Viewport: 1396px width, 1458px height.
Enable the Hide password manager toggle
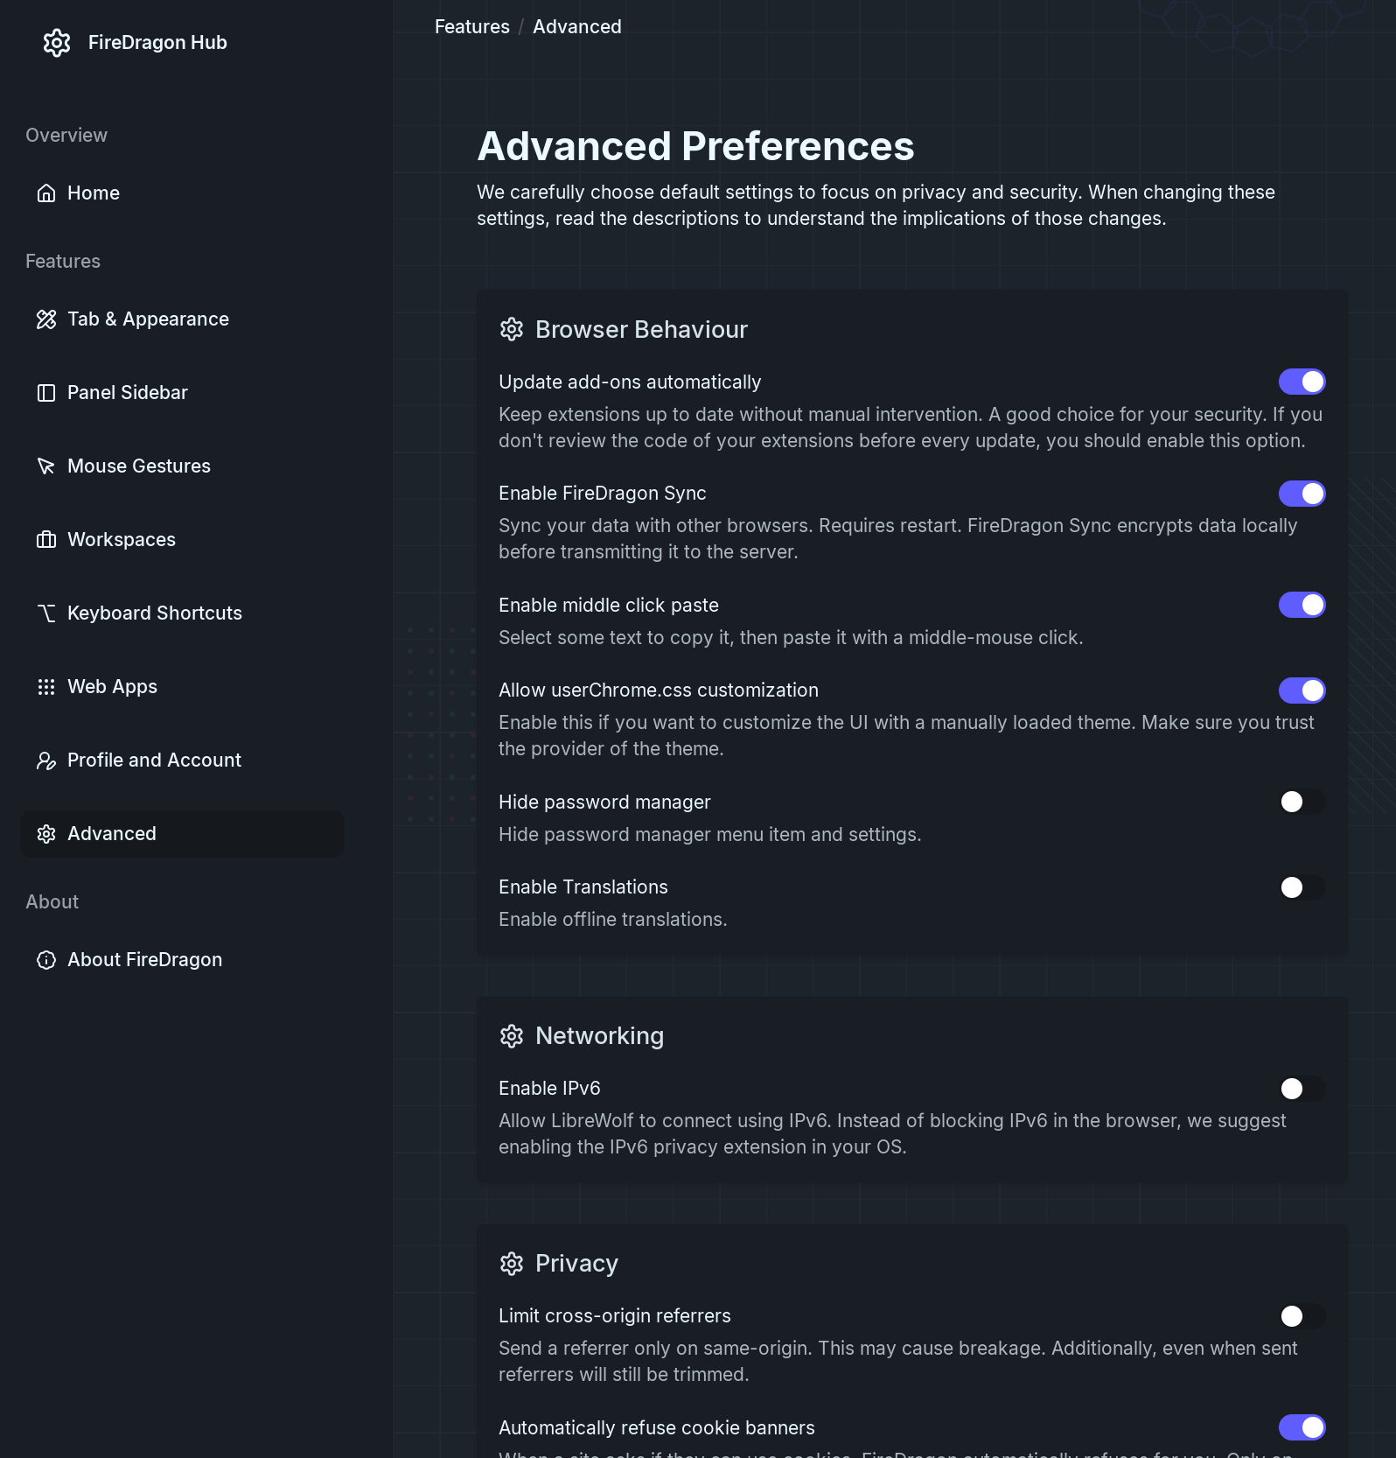[1302, 802]
